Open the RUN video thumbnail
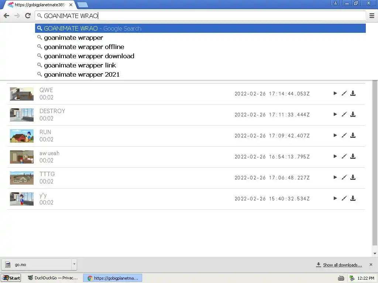The height and width of the screenshot is (283, 378). pyautogui.click(x=22, y=136)
